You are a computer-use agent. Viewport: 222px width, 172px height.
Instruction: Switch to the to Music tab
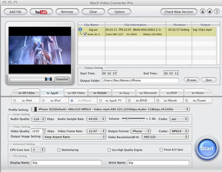click(x=198, y=93)
